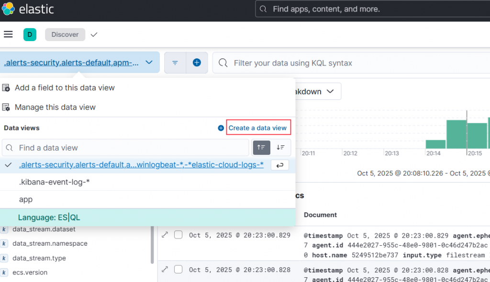Open the hamburger navigation menu
This screenshot has height=282, width=490.
(x=8, y=34)
